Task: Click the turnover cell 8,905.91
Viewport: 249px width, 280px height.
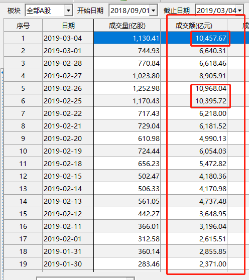Action: pos(194,76)
